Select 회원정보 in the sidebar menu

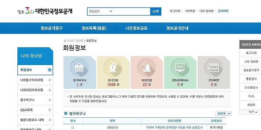click(x=35, y=70)
